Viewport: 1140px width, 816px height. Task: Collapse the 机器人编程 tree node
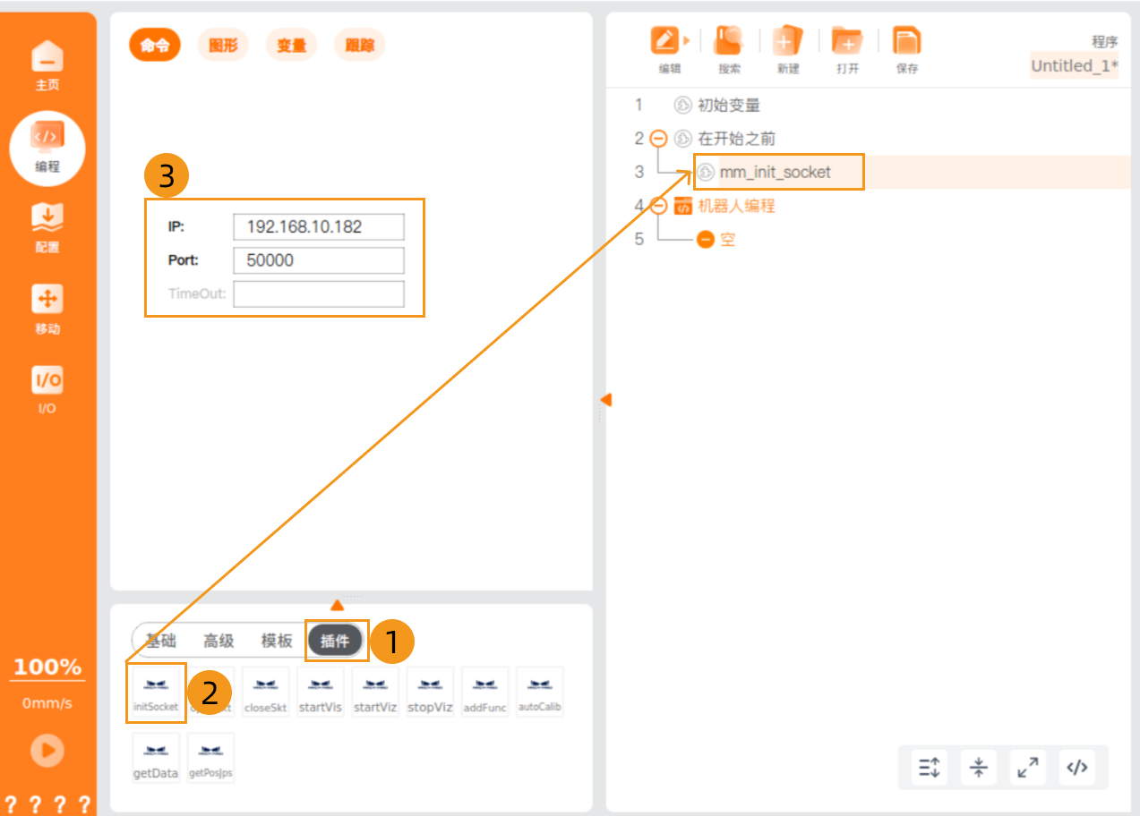pyautogui.click(x=658, y=206)
